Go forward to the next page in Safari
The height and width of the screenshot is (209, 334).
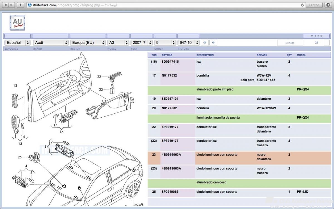pyautogui.click(x=12, y=5)
